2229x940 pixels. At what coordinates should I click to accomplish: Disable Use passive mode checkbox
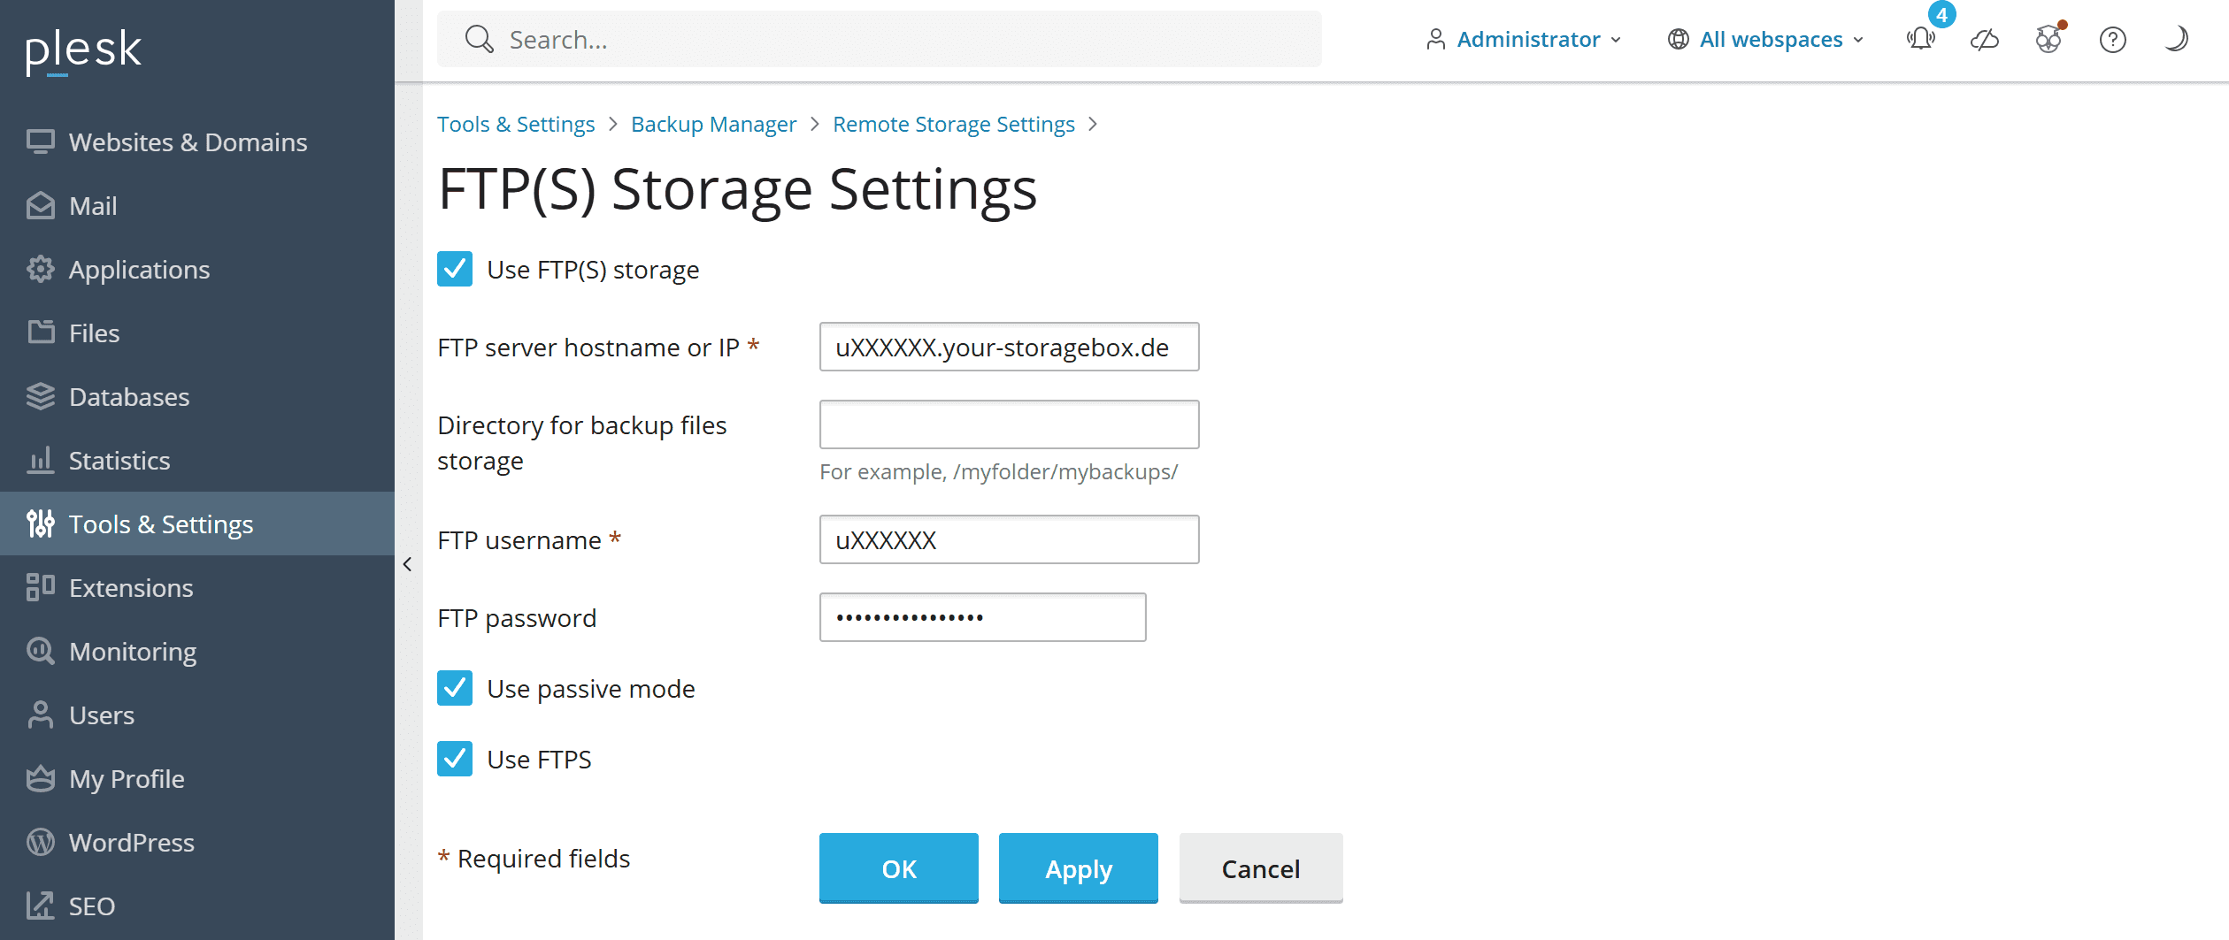point(455,689)
